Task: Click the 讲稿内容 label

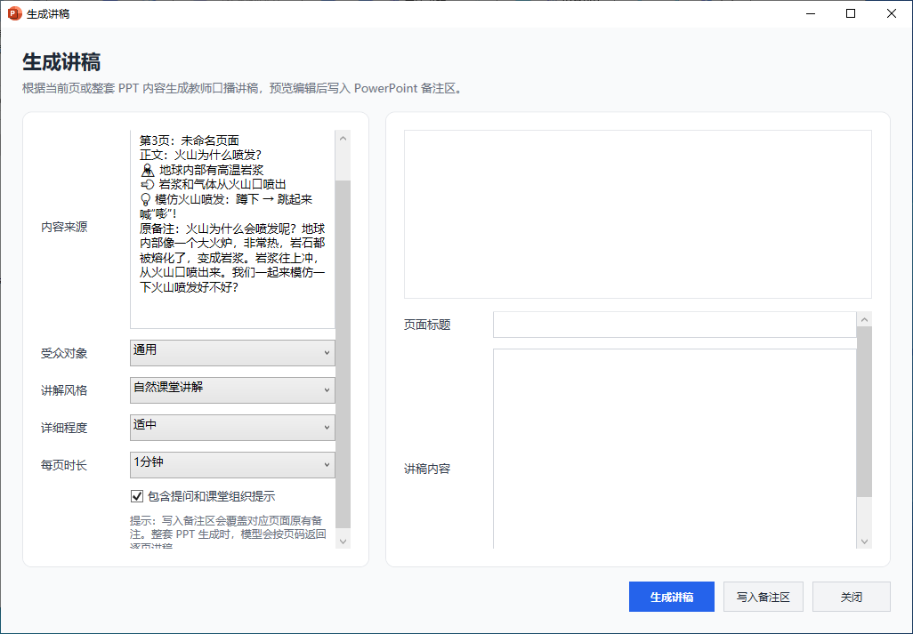Action: (x=427, y=469)
